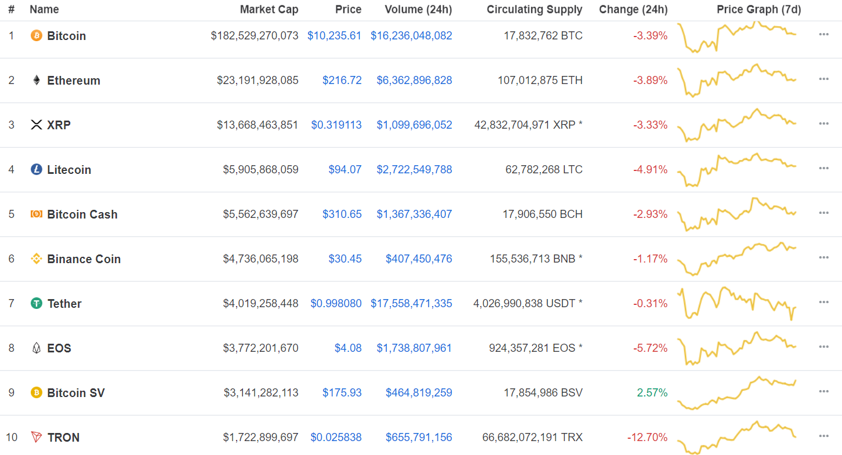Screen dimensions: 842x455
Task: Click the Ethereum diamond logo icon
Action: [x=37, y=80]
